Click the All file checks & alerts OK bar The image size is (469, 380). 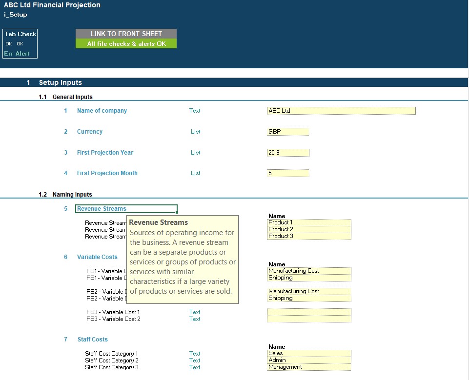click(126, 43)
